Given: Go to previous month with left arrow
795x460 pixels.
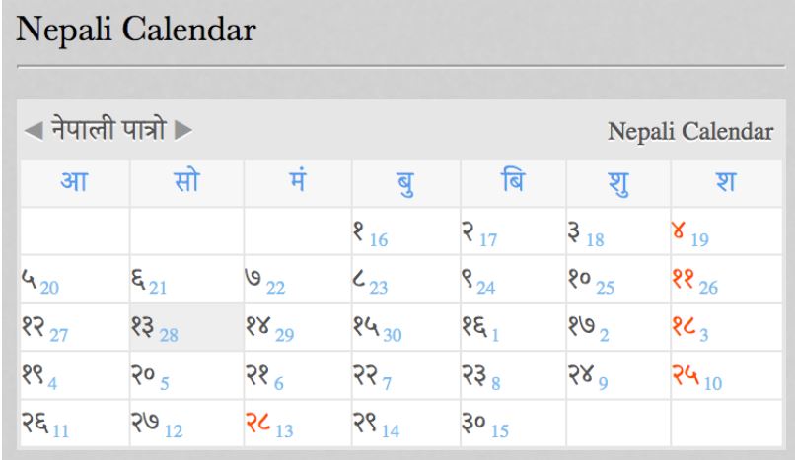Looking at the screenshot, I should coord(34,131).
